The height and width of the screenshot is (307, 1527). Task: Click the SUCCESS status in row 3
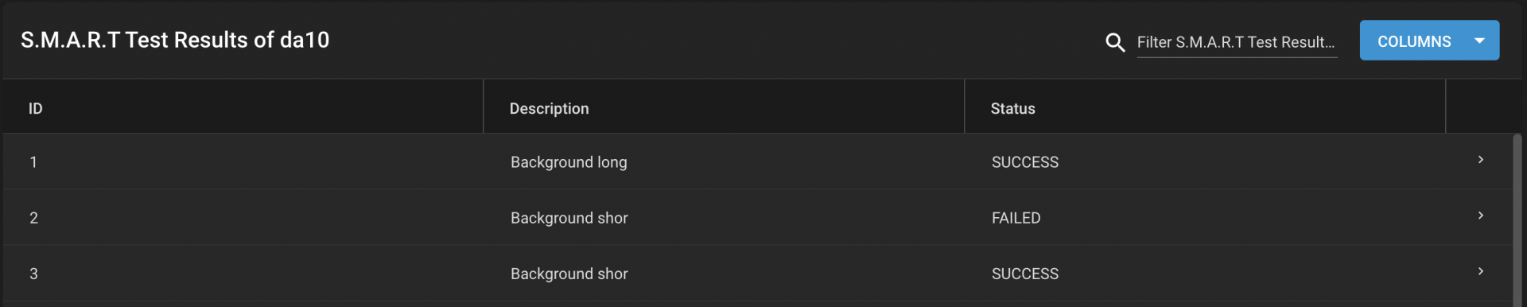coord(1024,274)
